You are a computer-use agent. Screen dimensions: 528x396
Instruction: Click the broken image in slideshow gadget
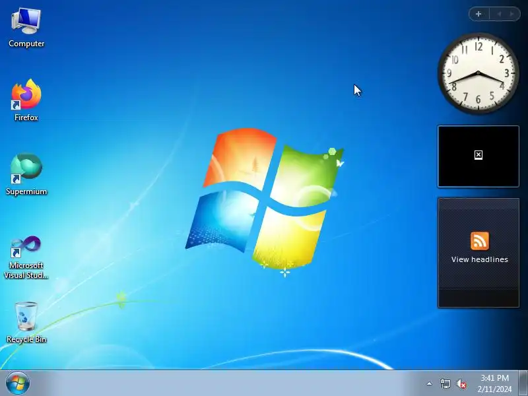tap(478, 155)
